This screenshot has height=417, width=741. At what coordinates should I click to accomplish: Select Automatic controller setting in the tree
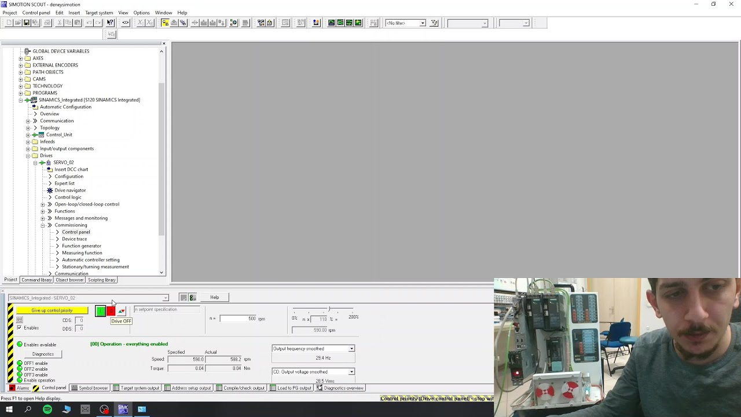91,259
